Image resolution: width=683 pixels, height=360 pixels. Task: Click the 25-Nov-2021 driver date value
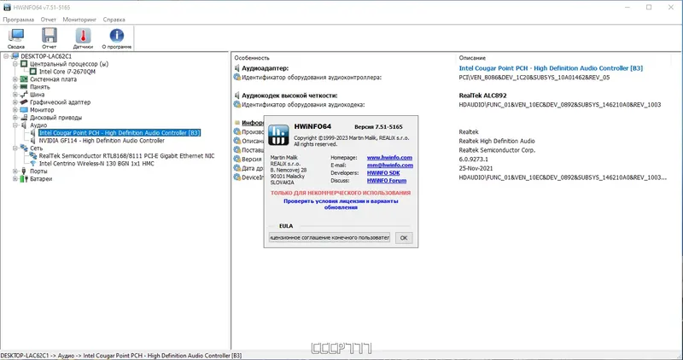click(476, 168)
